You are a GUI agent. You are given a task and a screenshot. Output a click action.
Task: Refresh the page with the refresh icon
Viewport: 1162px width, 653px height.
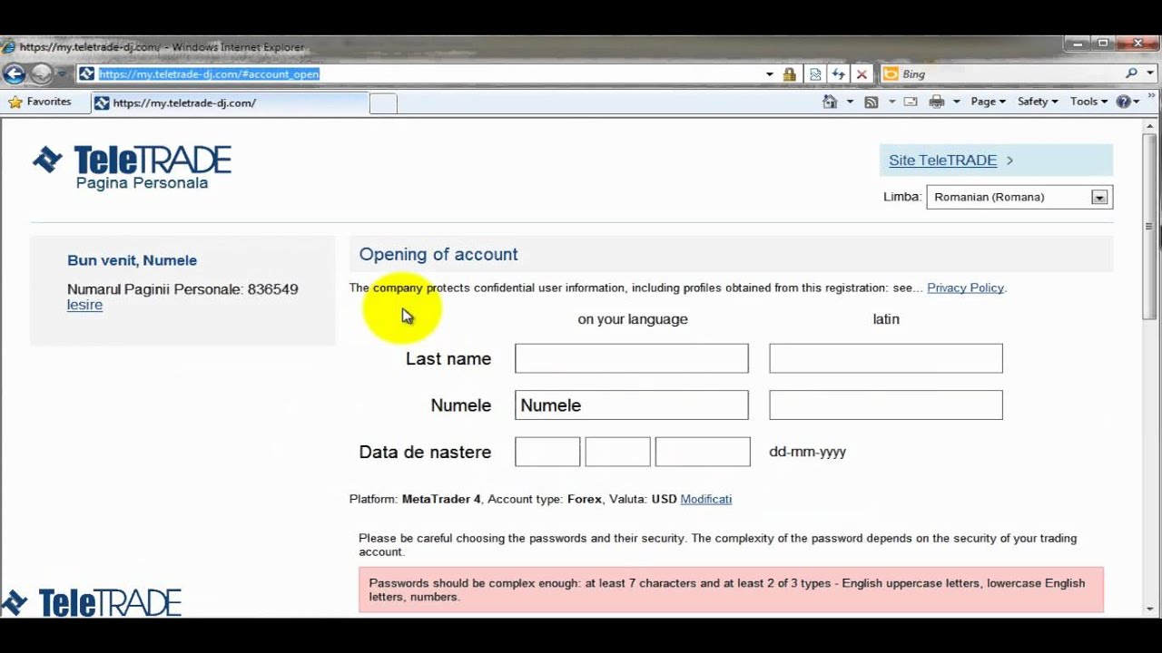click(x=839, y=74)
